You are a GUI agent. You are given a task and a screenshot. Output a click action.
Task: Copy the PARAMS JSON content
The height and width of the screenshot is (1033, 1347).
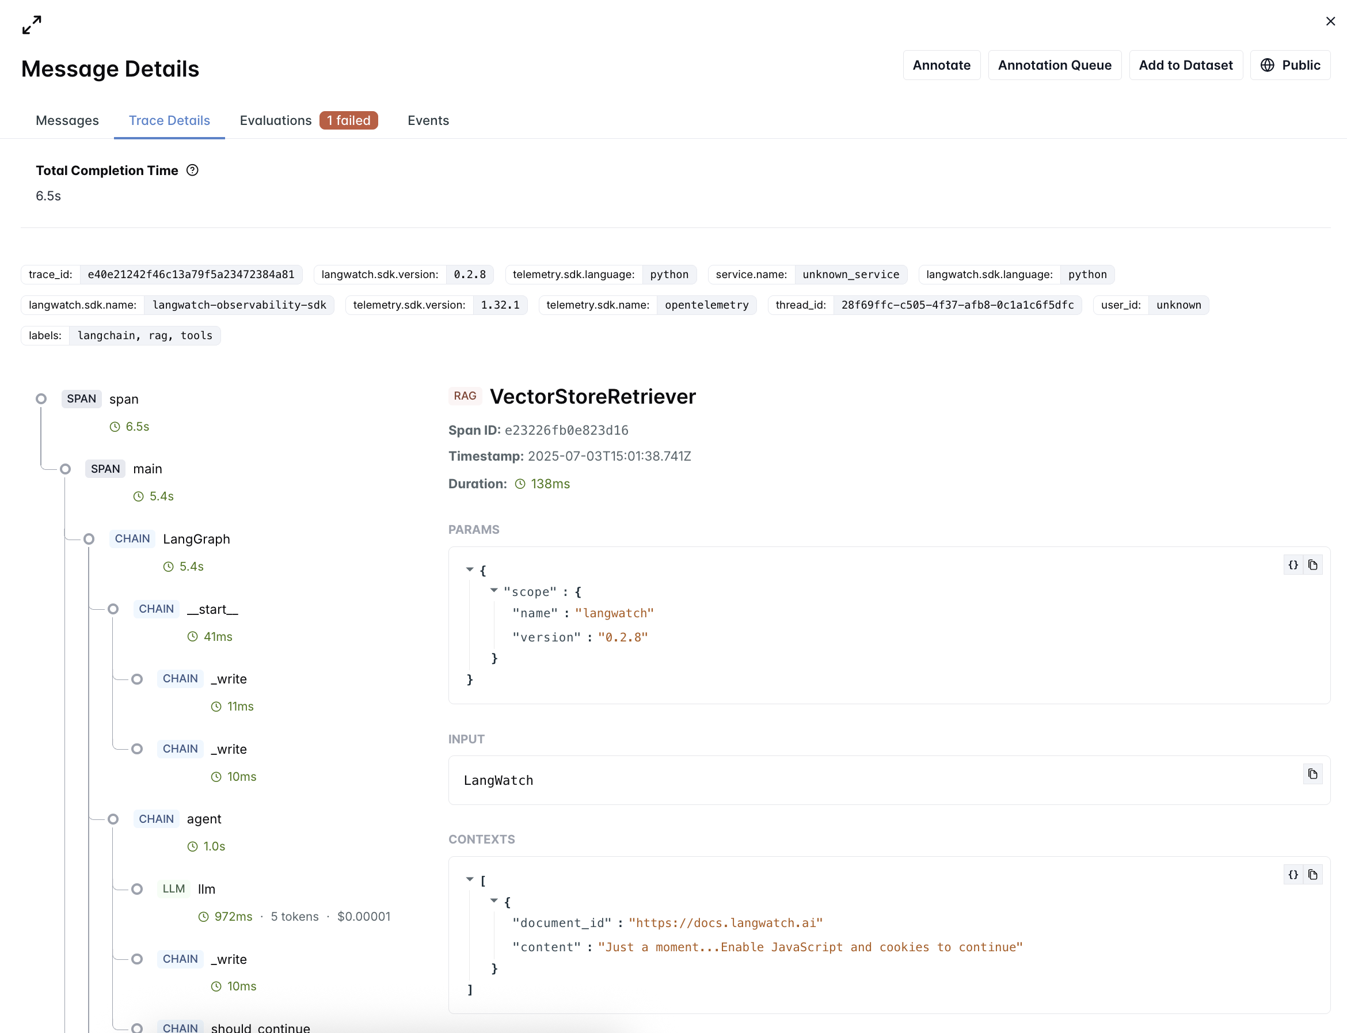point(1312,565)
